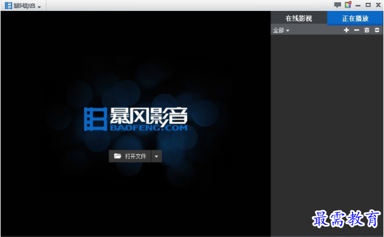Remove an item with the playlist minus icon
The width and height of the screenshot is (384, 237).
coord(357,30)
